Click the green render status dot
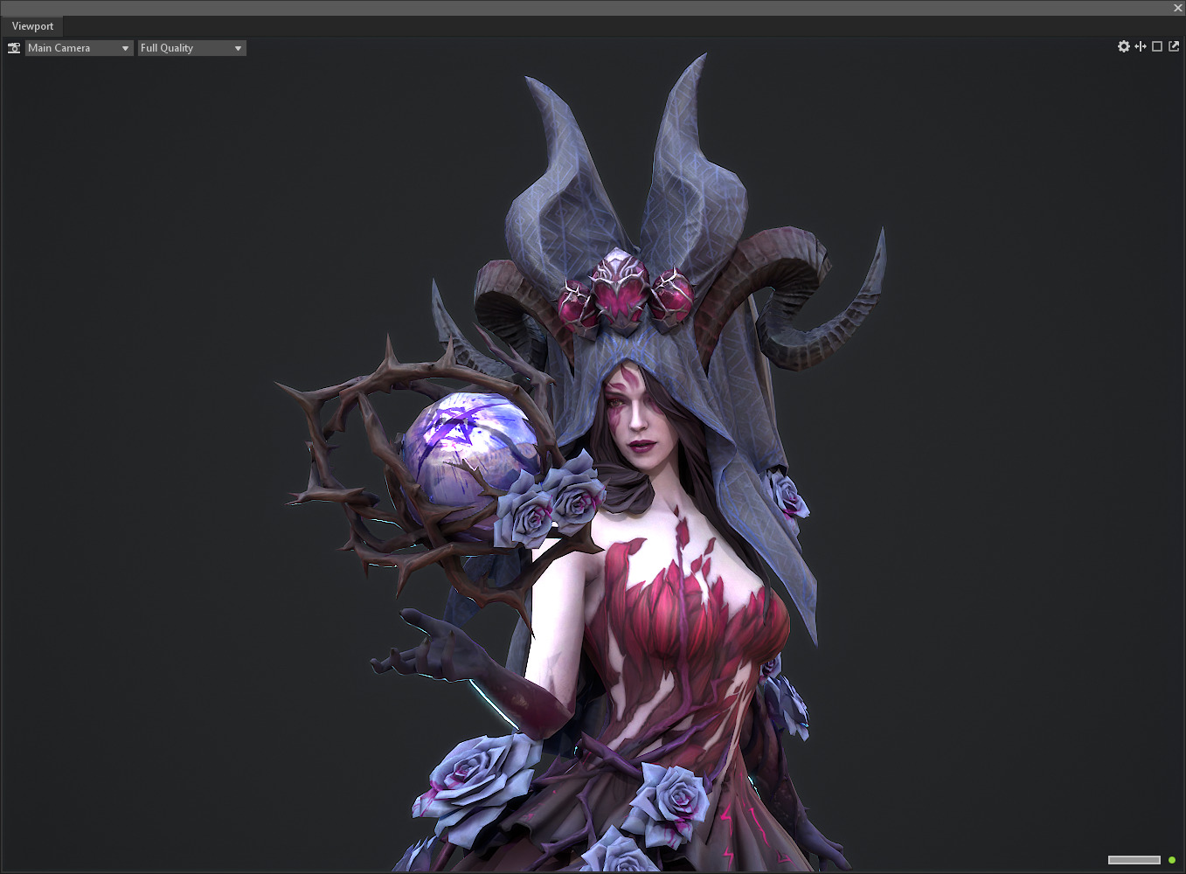Image resolution: width=1186 pixels, height=874 pixels. (x=1172, y=860)
